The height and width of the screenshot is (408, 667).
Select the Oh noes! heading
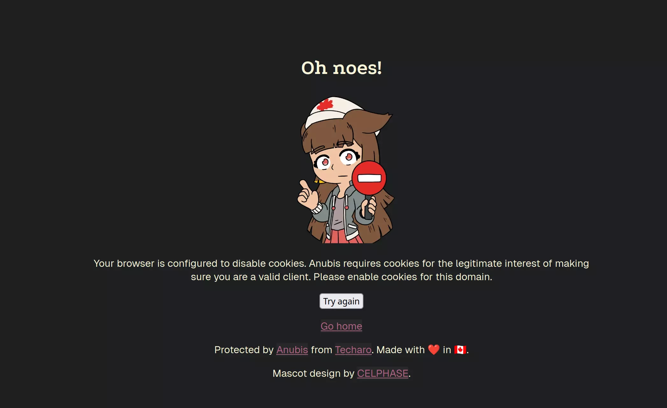coord(341,68)
